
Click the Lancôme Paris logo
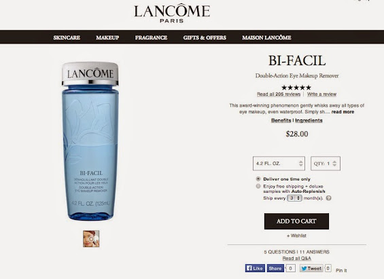[x=172, y=14]
